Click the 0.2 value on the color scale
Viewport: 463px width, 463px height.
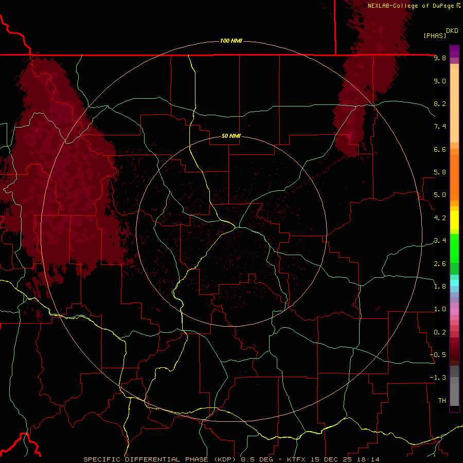440,332
